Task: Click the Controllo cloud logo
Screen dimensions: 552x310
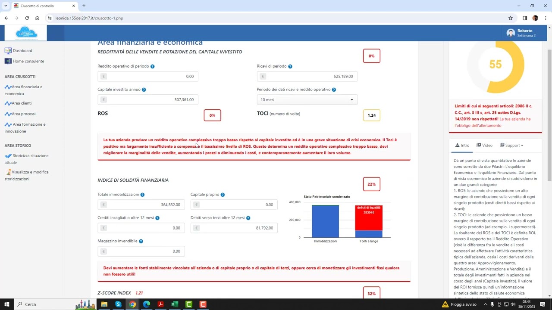Action: 26,33
